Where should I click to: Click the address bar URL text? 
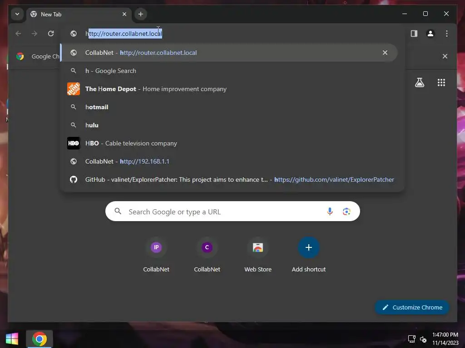124,34
